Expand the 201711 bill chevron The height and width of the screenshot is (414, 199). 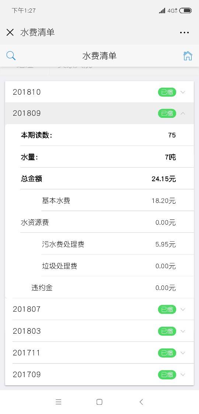183,353
